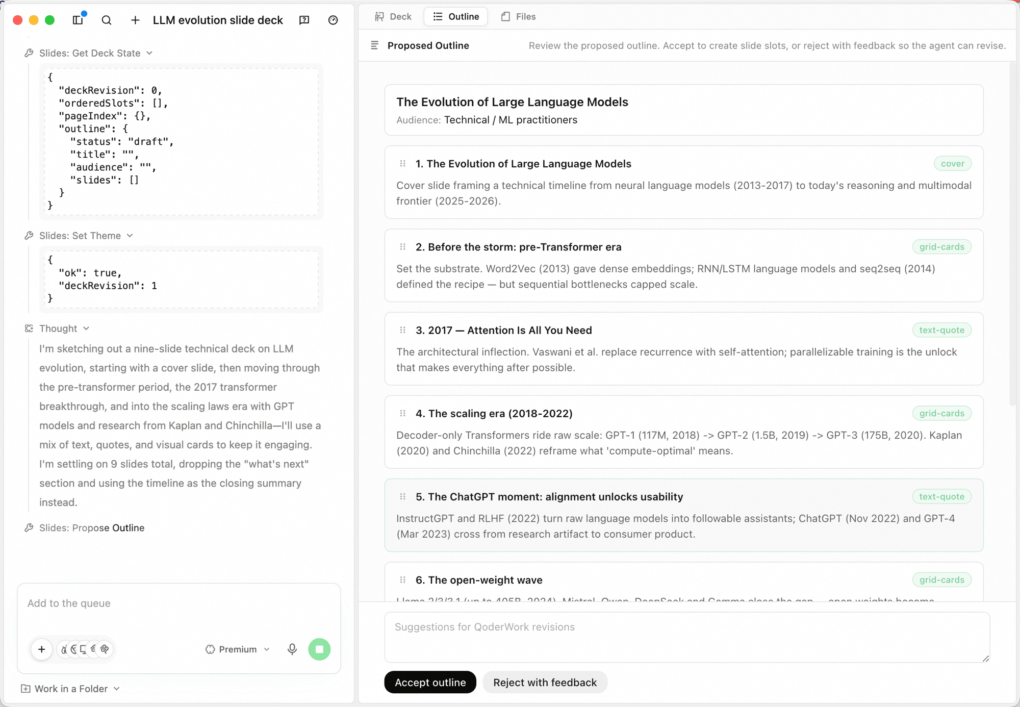
Task: Switch to the Deck tab
Action: 393,17
